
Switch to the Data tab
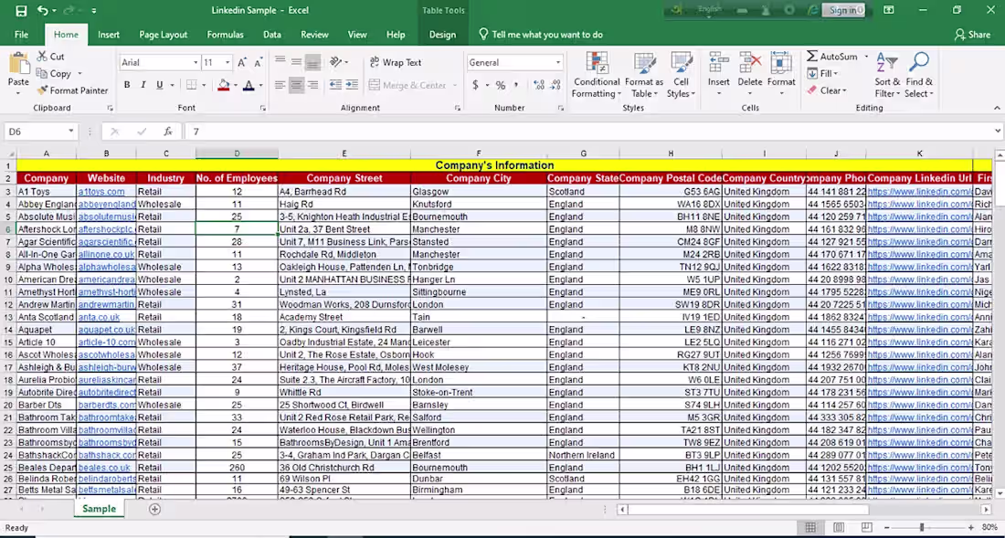click(x=271, y=35)
